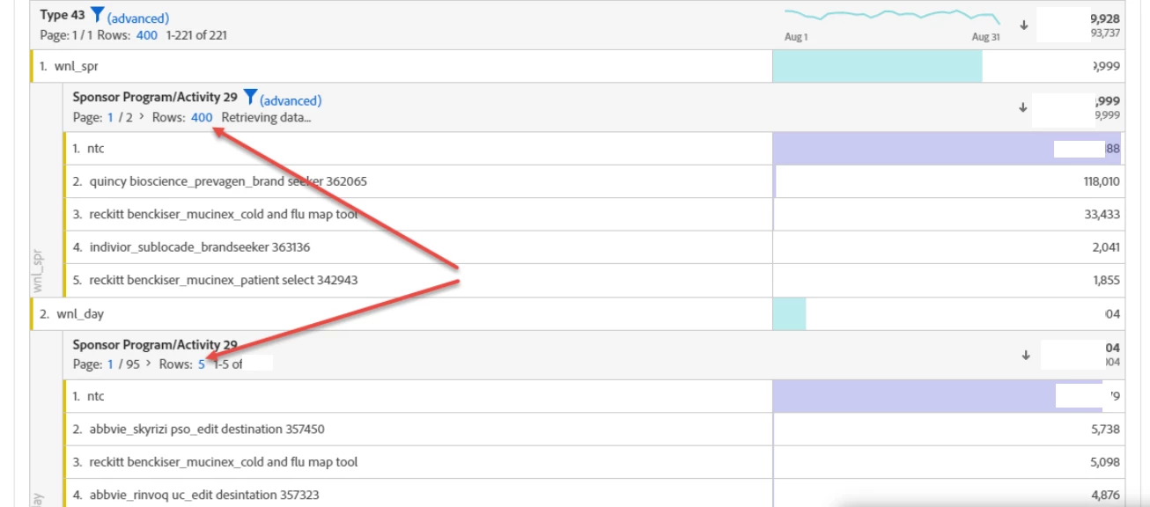The height and width of the screenshot is (507, 1150).
Task: Click the purple bar in wnl_spr's ntc row
Action: [x=947, y=149]
